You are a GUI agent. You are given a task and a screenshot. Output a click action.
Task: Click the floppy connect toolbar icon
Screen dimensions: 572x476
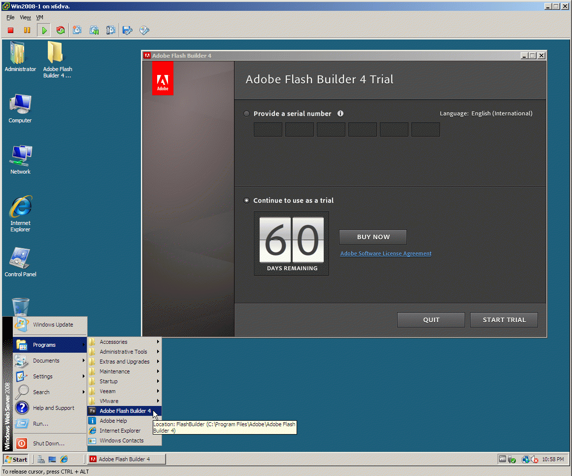(127, 30)
